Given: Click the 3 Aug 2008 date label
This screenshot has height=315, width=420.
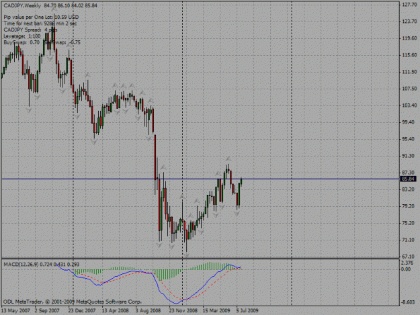Looking at the screenshot, I should (148, 311).
